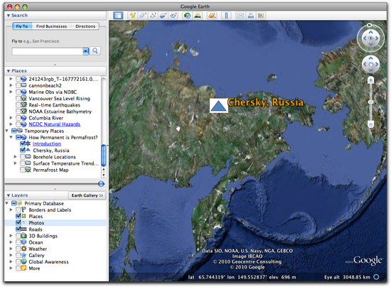Select the Chersky, Russia map label

[266, 102]
